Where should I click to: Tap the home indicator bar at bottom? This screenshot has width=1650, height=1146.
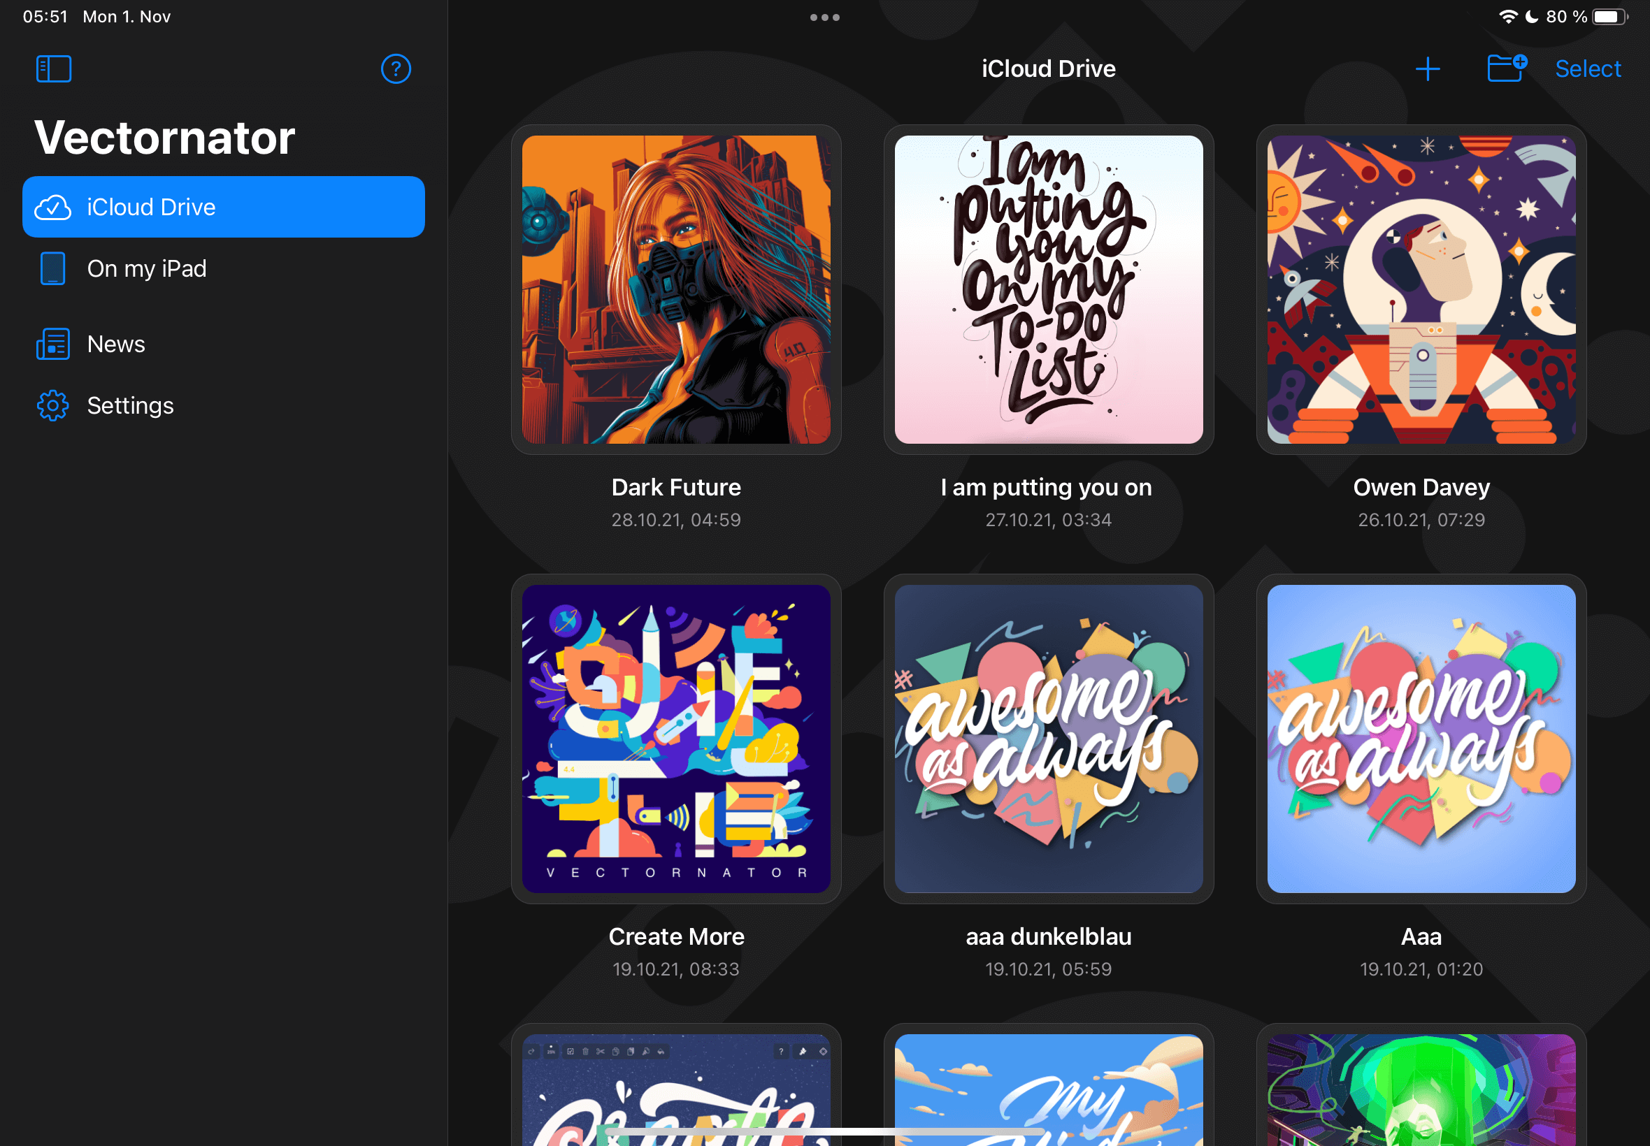pos(824,1131)
